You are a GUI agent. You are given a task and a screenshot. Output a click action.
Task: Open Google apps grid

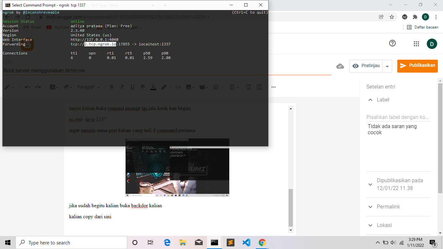pos(416,43)
